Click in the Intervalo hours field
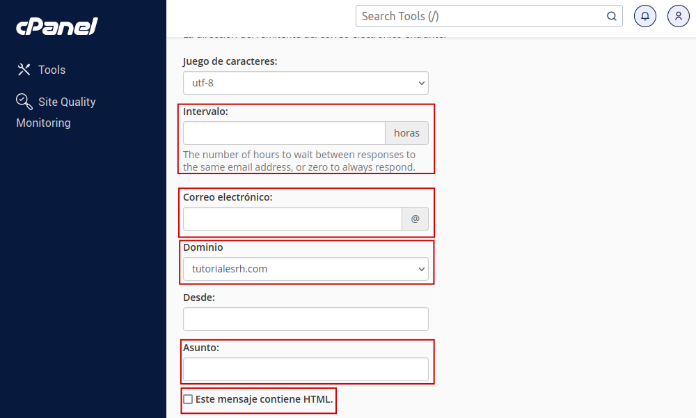 (x=284, y=133)
